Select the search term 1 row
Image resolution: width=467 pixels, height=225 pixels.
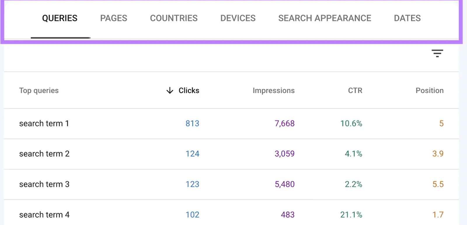pos(44,123)
